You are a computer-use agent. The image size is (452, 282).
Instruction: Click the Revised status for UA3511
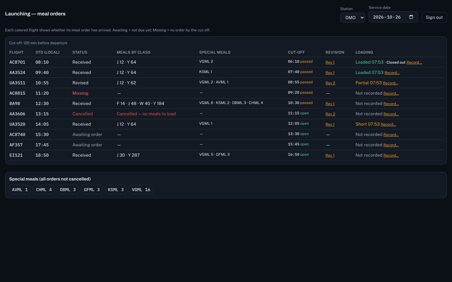[x=80, y=83]
